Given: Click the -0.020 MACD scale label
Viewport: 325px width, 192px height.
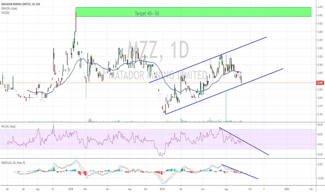Looking at the screenshot, I should (320, 178).
